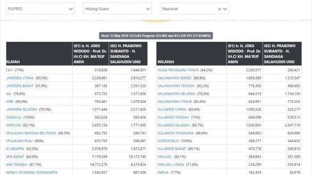The width and height of the screenshot is (312, 175).
Task: Select the value 826.980 for Sulawesi Tenggara
Action: [x=294, y=133]
